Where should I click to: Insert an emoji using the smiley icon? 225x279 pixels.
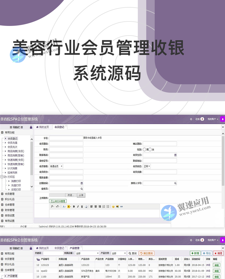tap(113, 206)
